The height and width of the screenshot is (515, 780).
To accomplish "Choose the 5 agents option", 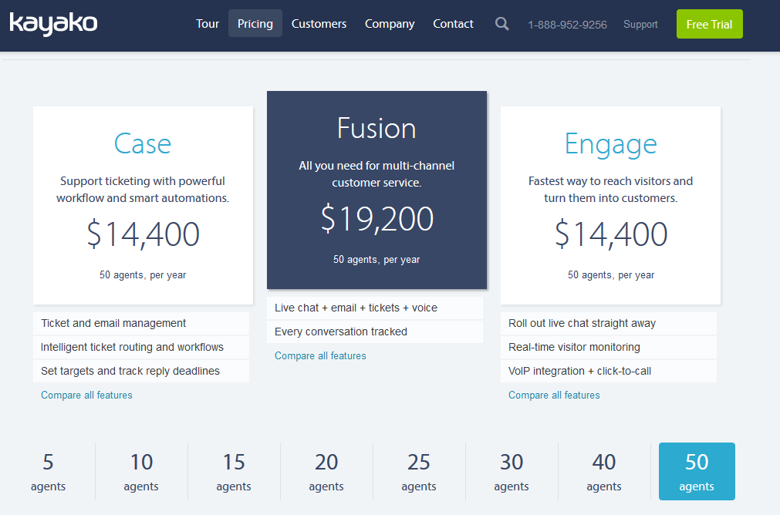I will coord(49,471).
